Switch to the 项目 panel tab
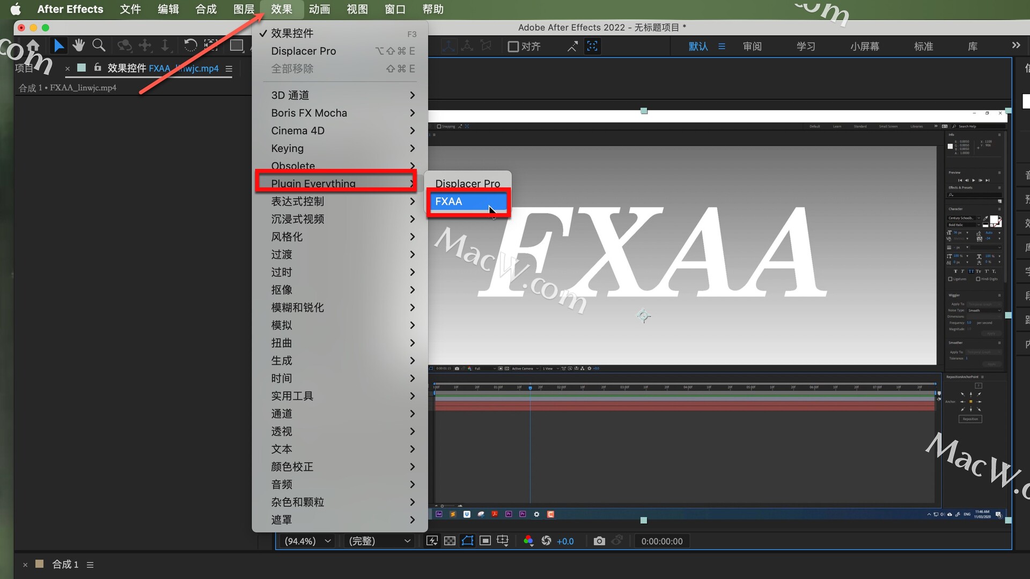Screen dimensions: 1030x579 click(x=24, y=68)
